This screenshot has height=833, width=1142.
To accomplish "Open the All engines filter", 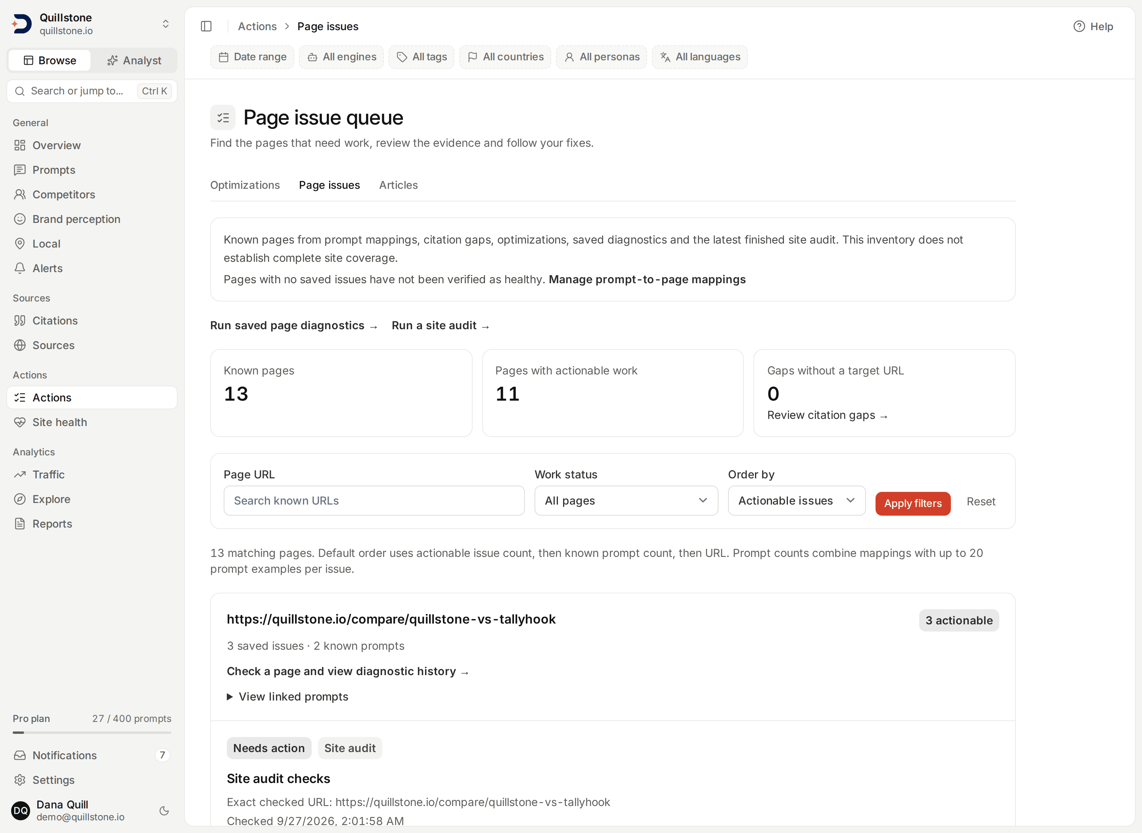I will click(341, 57).
